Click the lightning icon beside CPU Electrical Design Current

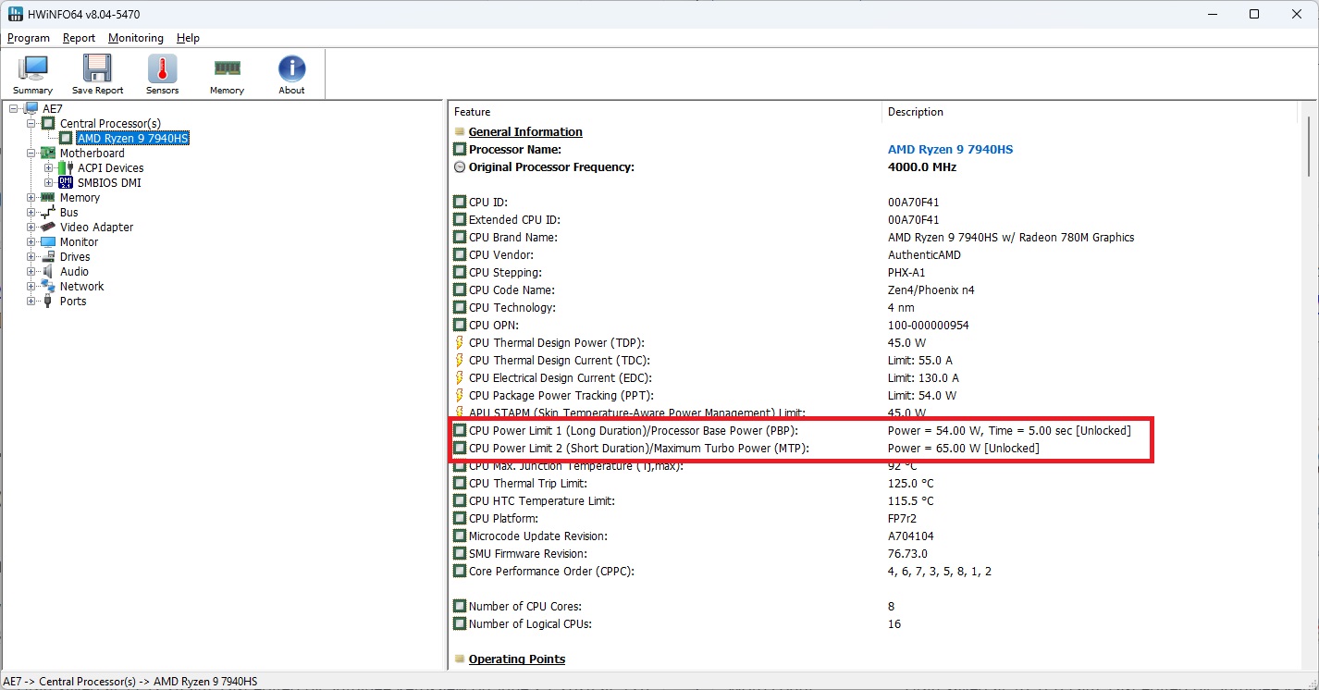[459, 378]
